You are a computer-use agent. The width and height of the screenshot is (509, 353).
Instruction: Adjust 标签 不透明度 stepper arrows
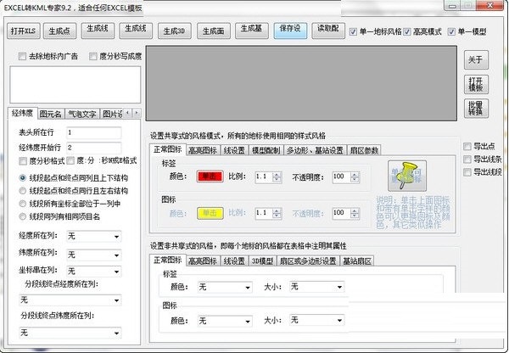[355, 177]
